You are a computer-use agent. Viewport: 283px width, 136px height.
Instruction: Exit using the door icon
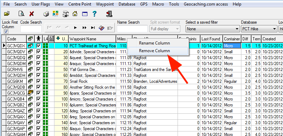click(x=109, y=14)
